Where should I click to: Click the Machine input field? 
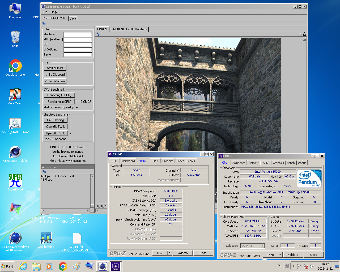click(x=78, y=34)
